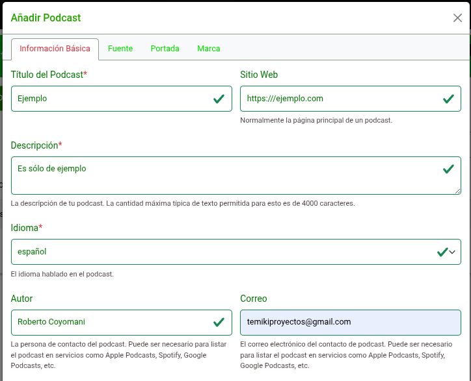The image size is (471, 381).
Task: Go to the Información Básica tab
Action: point(55,49)
